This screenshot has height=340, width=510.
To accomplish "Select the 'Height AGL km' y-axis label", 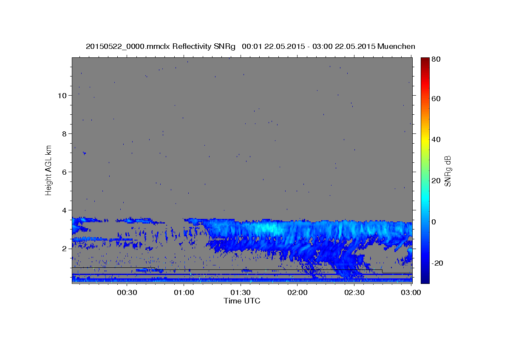I will coord(48,170).
